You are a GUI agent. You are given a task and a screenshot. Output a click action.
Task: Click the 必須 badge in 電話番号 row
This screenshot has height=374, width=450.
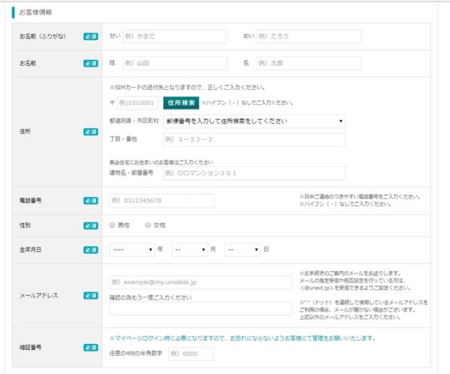coord(91,201)
